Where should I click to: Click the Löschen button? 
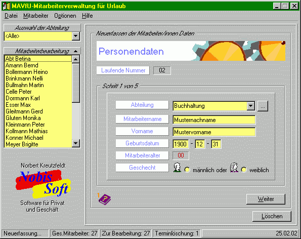point(272,216)
